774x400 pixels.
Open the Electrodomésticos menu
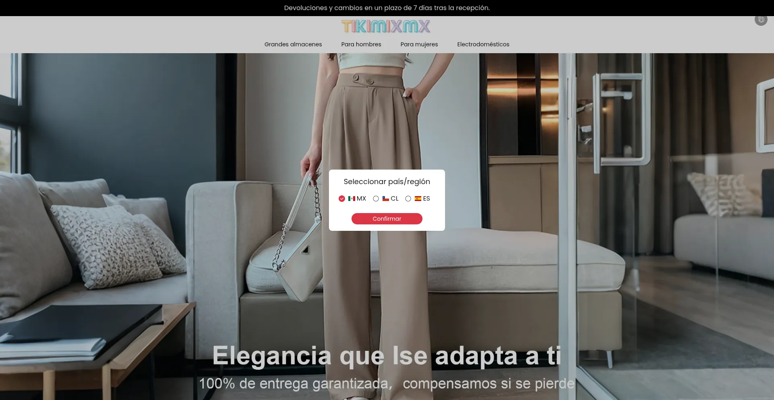[483, 44]
